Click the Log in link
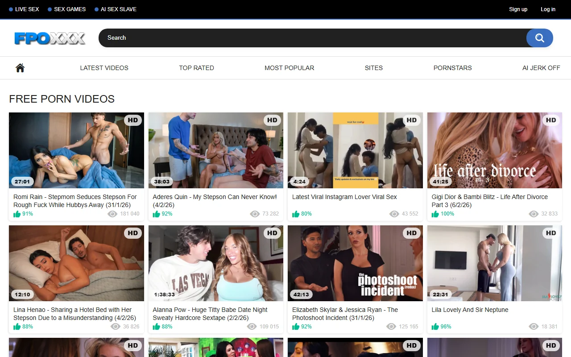 tap(548, 9)
